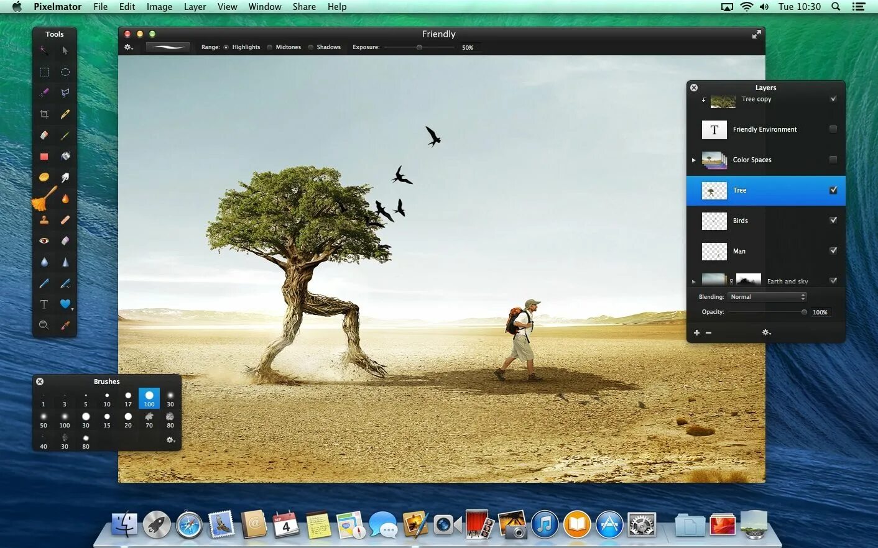Select the leaf-shaped 70 brush
This screenshot has height=548, width=878.
[149, 420]
